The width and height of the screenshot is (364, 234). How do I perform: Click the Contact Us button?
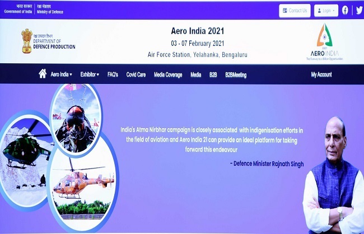click(295, 11)
